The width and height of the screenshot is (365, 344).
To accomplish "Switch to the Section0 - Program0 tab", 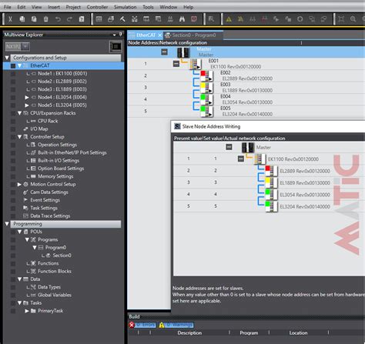I will point(194,35).
